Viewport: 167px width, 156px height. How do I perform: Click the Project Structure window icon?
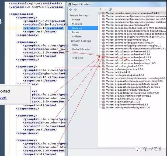[69, 4]
